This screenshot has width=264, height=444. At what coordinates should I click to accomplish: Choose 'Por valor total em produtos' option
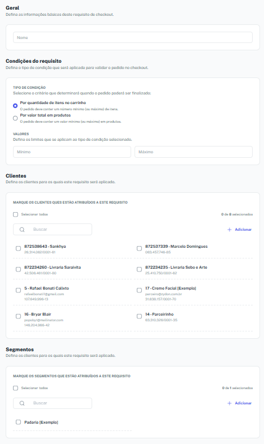tap(15, 118)
